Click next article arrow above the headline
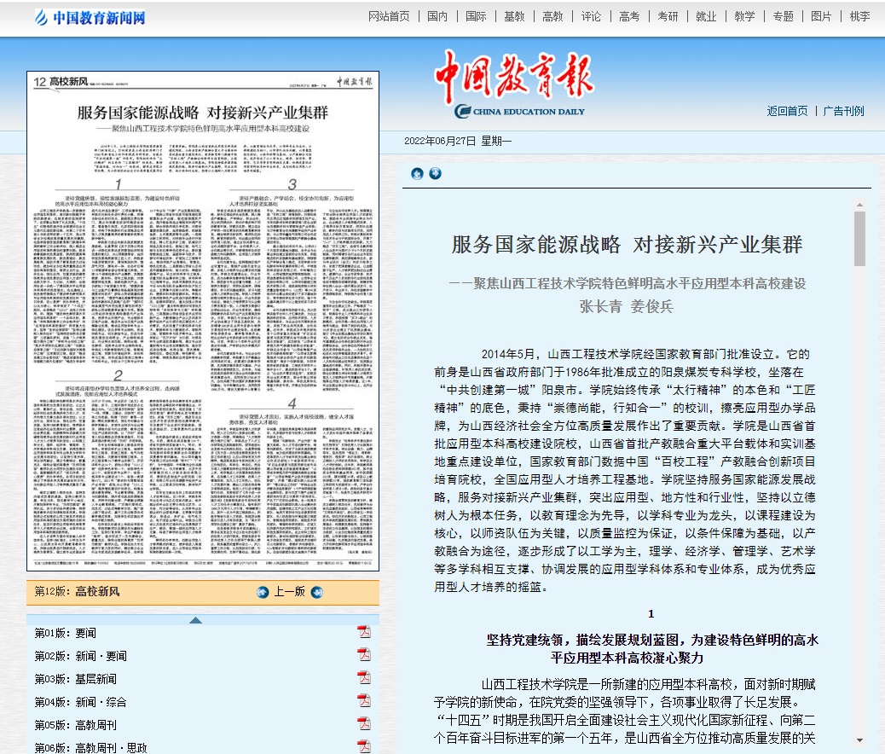Viewport: 885px width, 754px height. click(435, 174)
